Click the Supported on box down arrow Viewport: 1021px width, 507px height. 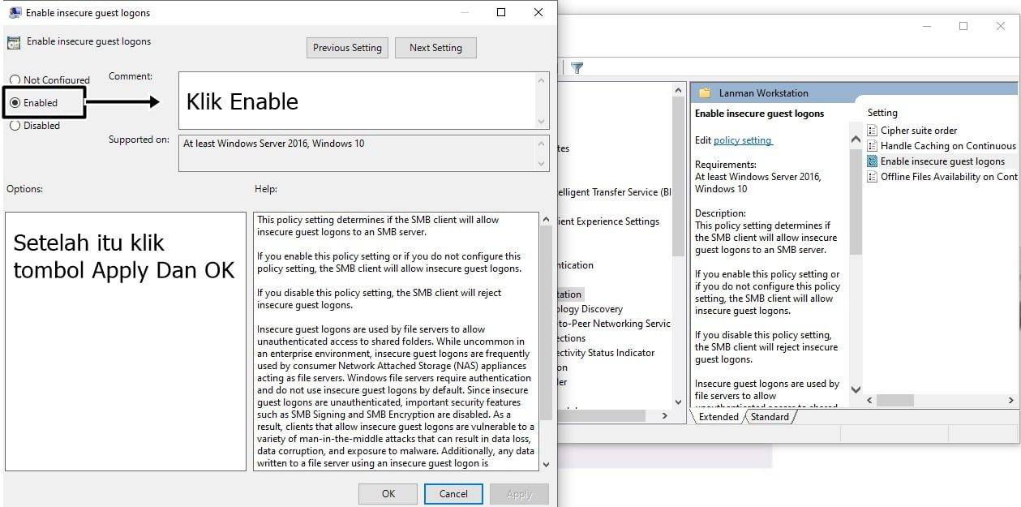(x=542, y=163)
